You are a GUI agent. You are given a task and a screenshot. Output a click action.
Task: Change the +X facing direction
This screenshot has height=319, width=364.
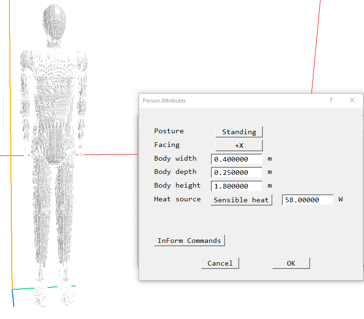click(x=239, y=146)
